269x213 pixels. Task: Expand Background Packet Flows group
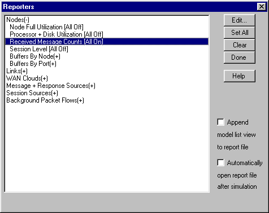45,100
